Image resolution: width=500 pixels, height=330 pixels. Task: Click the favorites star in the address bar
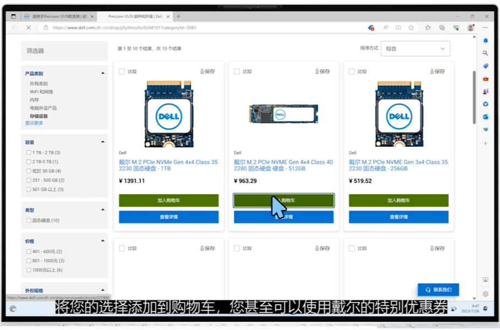(x=411, y=27)
